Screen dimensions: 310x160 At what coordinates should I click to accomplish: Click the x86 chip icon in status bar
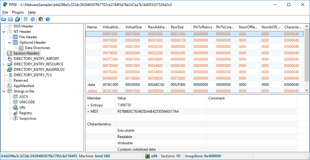[x=147, y=156]
